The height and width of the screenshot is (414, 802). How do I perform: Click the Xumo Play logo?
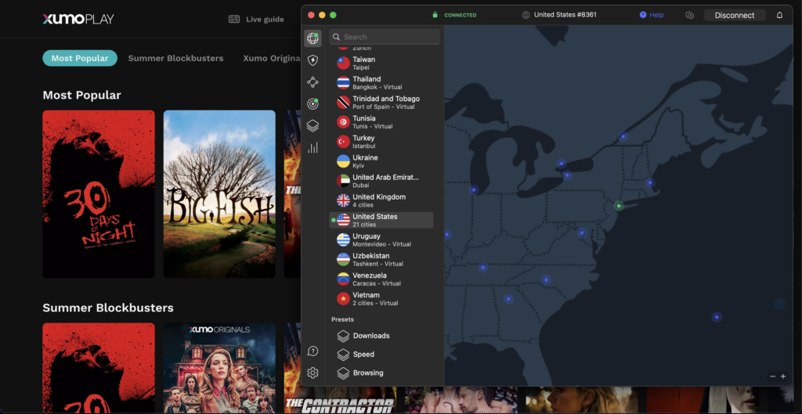point(78,20)
